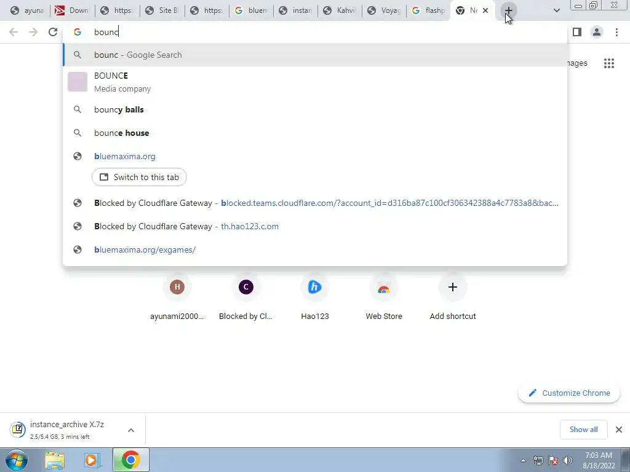Open th.hao123.com blocked suggestion
The height and width of the screenshot is (472, 630).
tap(315, 226)
